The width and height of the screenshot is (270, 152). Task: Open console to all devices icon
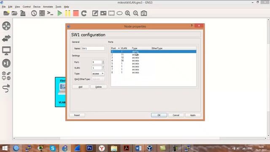(50, 13)
